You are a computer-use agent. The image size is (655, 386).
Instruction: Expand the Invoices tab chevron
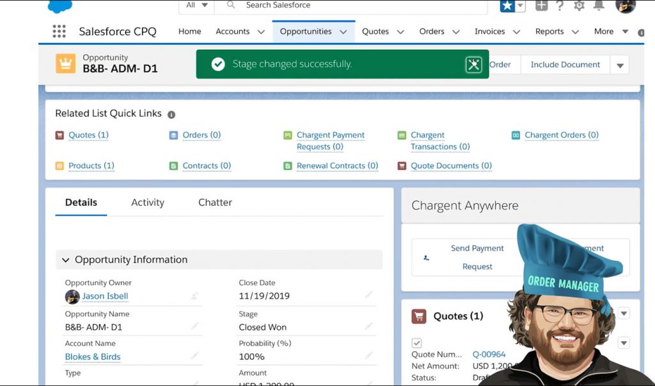[x=517, y=32]
